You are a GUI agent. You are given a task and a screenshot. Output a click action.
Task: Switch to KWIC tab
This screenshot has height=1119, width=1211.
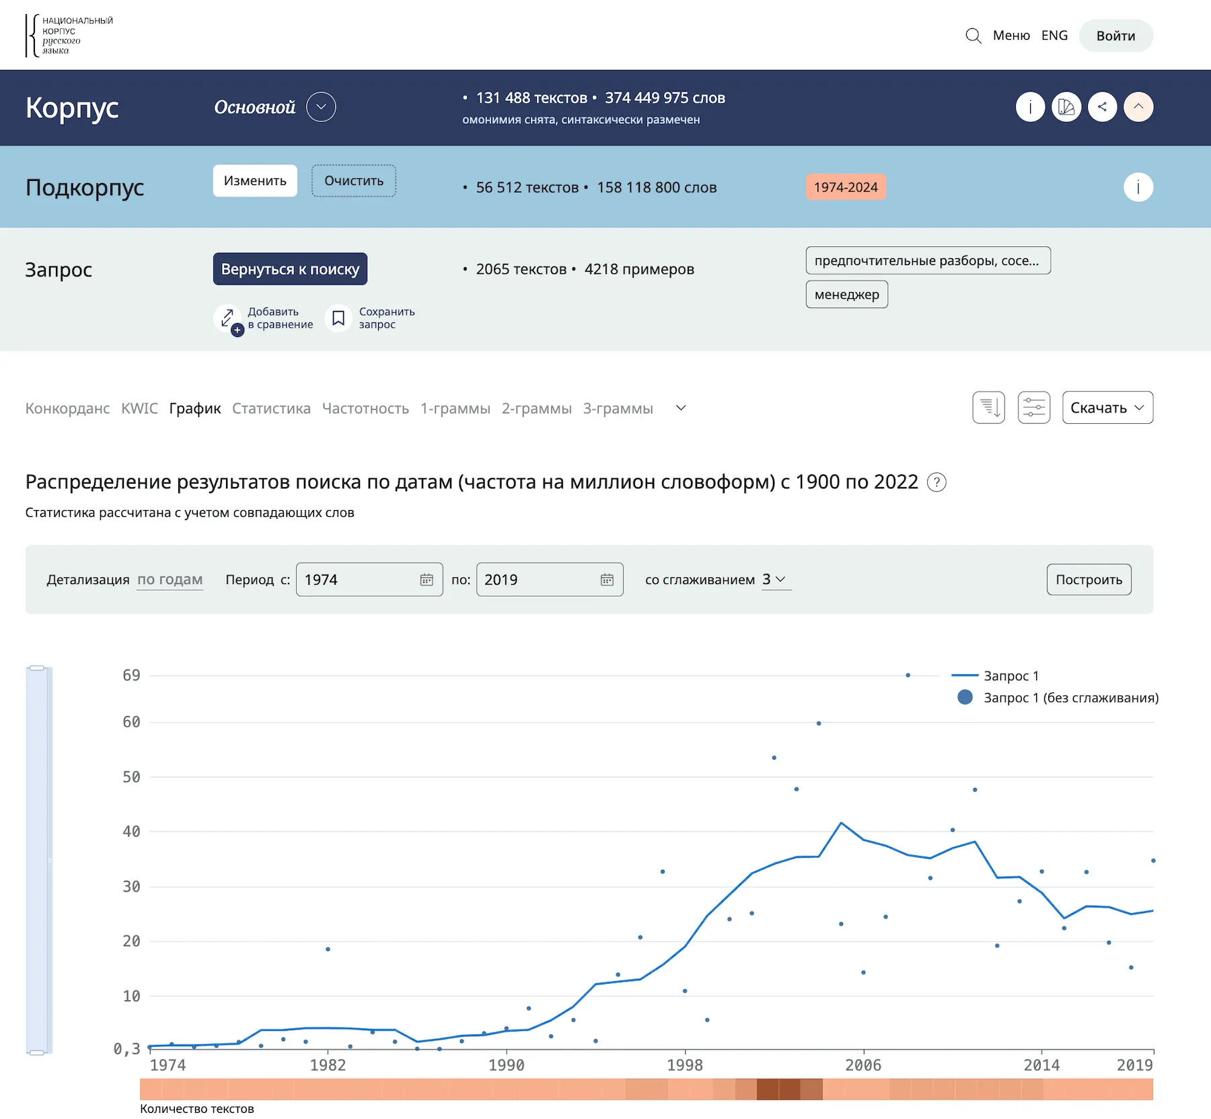(139, 408)
